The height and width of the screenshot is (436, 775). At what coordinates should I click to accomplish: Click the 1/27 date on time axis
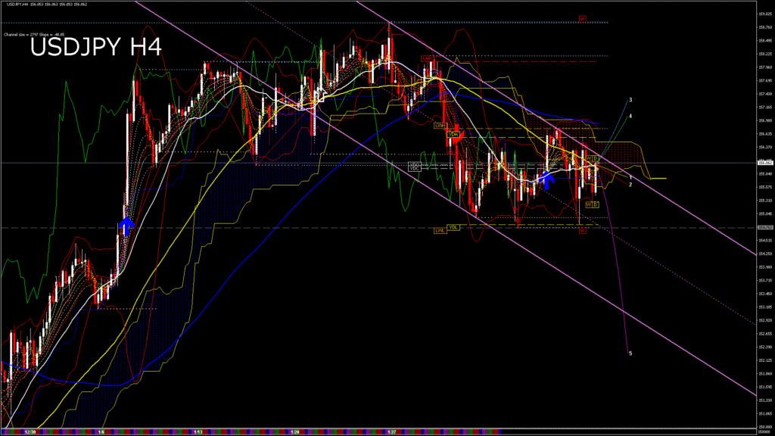click(x=392, y=431)
